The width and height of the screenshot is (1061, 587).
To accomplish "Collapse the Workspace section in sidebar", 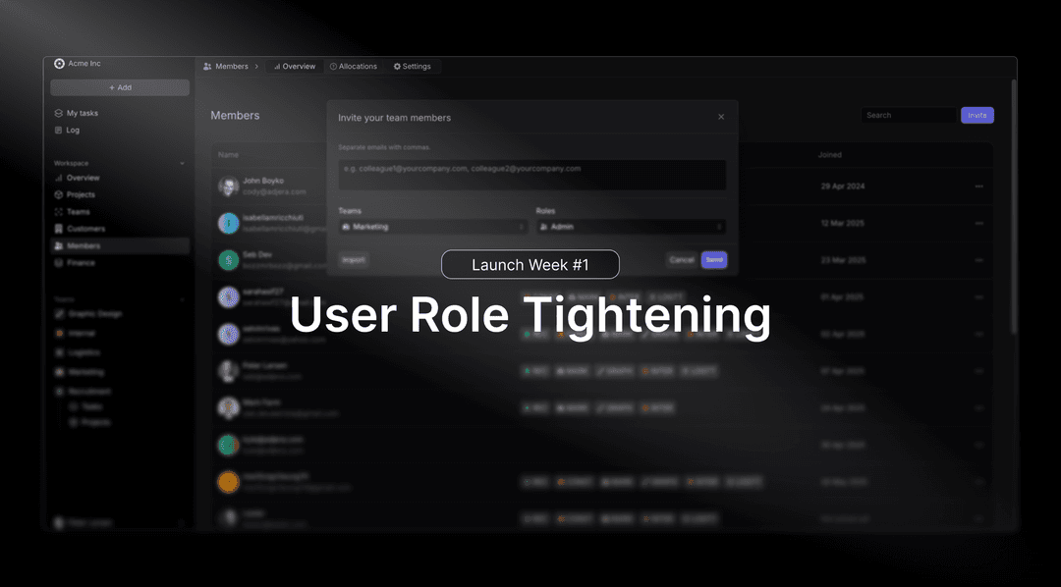I will click(x=183, y=163).
